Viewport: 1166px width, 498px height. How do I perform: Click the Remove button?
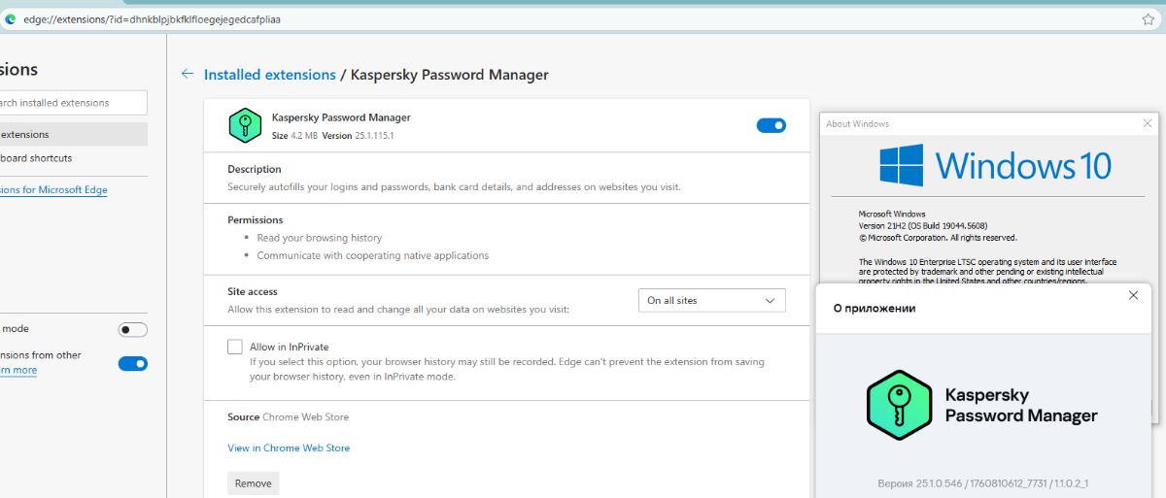pyautogui.click(x=253, y=483)
